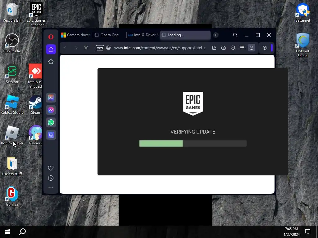Click the Epic Games logo in updater
Viewport: 318px width, 238px height.
[193, 104]
